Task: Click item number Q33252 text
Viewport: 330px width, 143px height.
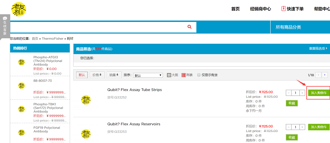Action: (x=117, y=98)
